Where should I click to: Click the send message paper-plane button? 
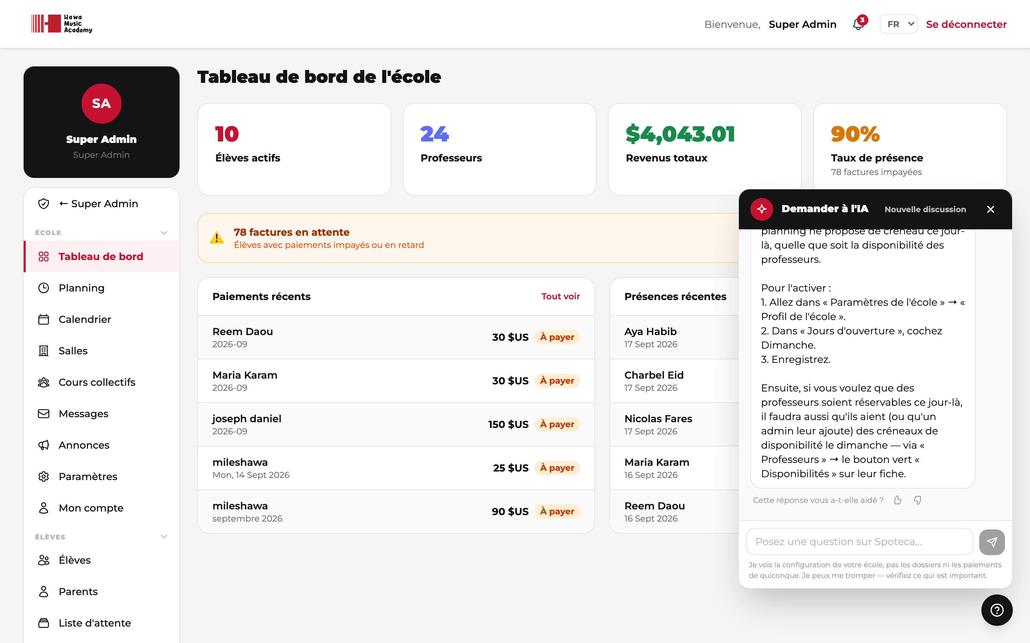click(992, 542)
